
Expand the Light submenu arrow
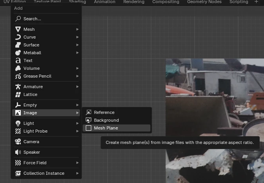(x=78, y=123)
